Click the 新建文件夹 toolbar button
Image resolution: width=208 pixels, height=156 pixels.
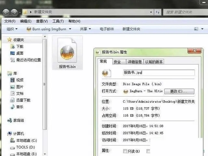click(131, 29)
